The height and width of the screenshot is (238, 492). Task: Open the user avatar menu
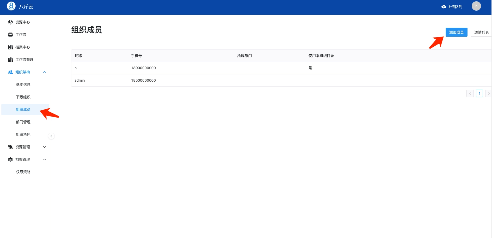476,6
